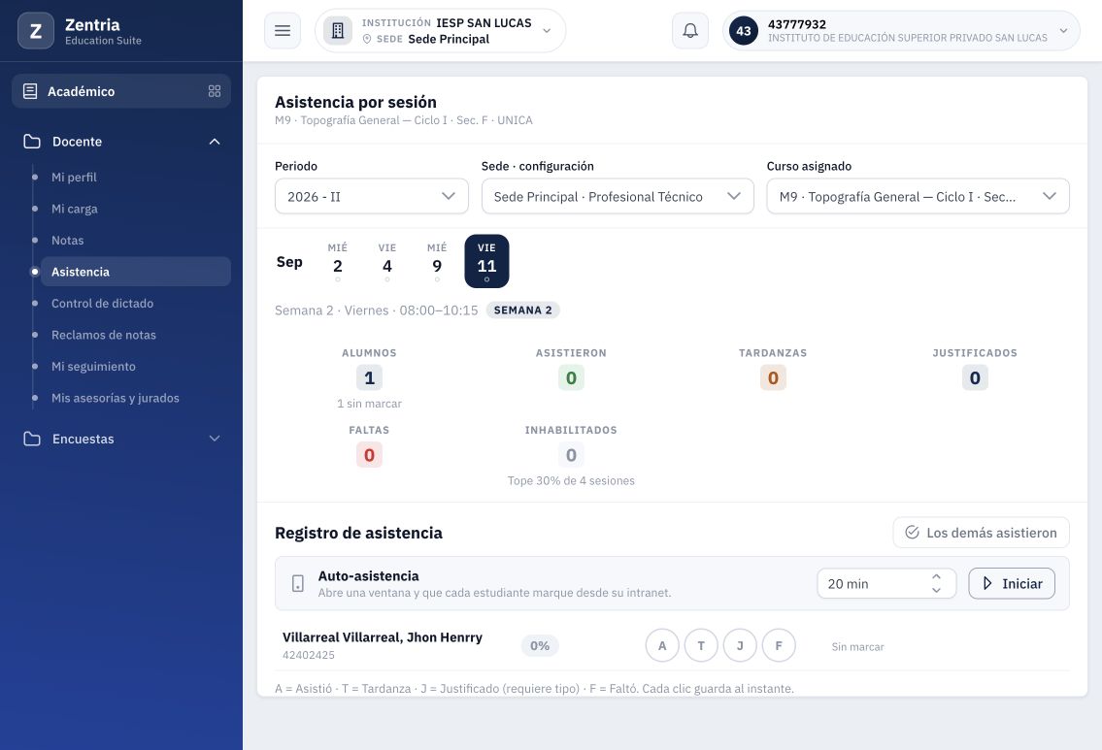The width and height of the screenshot is (1102, 750).
Task: Select session Friday Sep 4
Action: pos(387,261)
